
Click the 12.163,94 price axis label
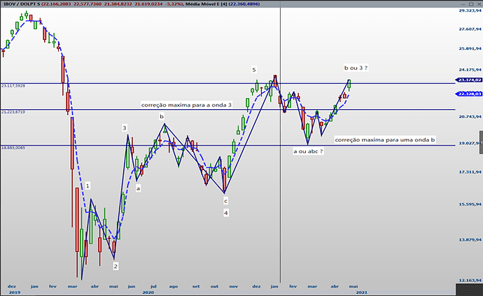point(470,281)
